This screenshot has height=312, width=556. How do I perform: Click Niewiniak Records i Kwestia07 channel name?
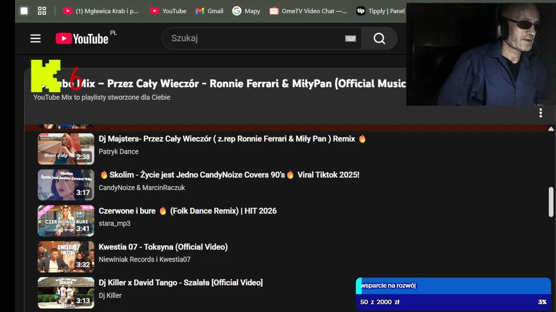[x=145, y=260]
